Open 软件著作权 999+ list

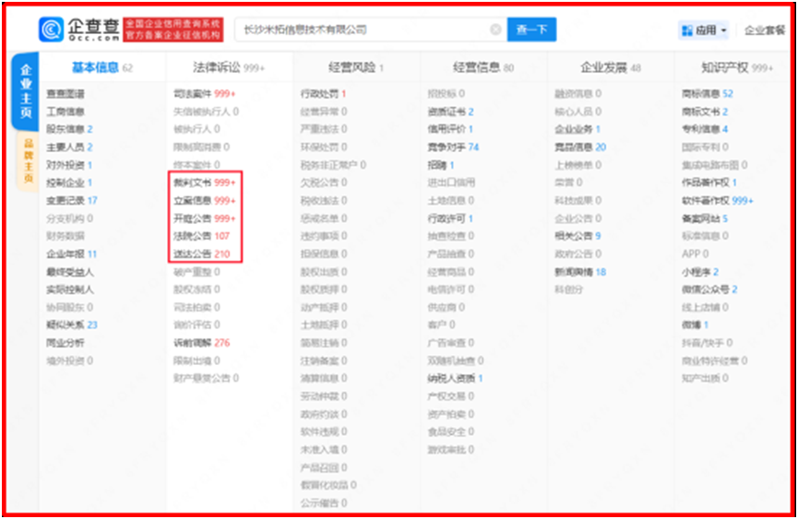[x=717, y=201]
